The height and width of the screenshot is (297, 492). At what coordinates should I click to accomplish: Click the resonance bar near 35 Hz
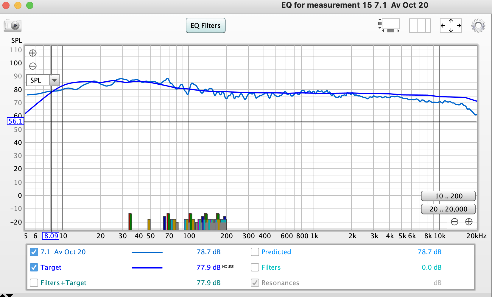130,222
